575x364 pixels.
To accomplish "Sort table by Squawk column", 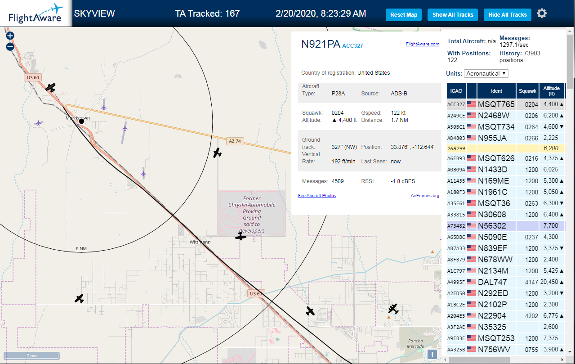I will (x=527, y=91).
